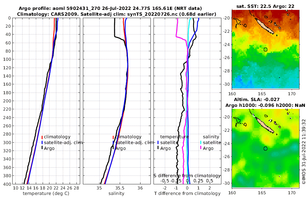Click the 'salinity' x-axis label under the middle panel
Viewport: 307px width, 198px height.
116,194
